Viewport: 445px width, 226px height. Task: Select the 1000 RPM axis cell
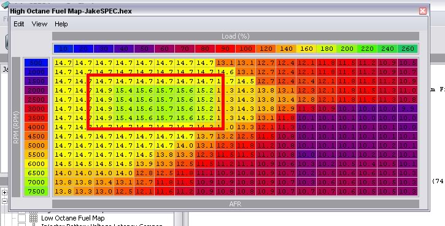tap(36, 72)
